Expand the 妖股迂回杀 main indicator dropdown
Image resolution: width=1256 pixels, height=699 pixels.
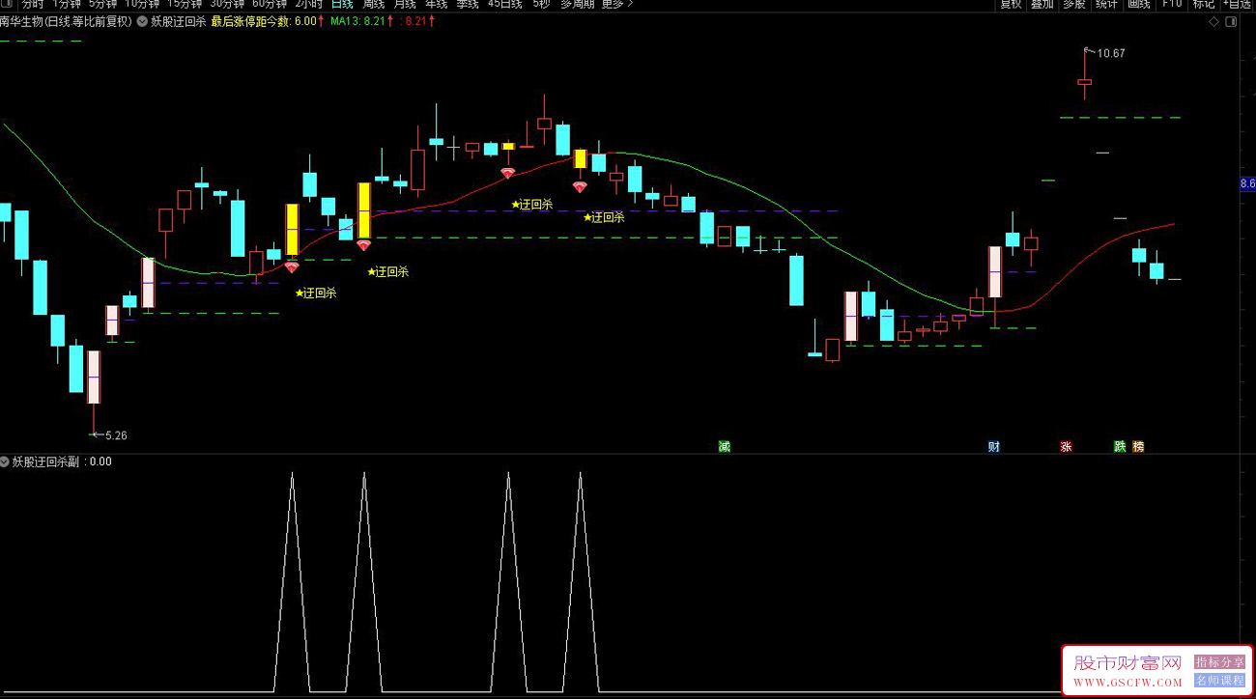point(143,21)
